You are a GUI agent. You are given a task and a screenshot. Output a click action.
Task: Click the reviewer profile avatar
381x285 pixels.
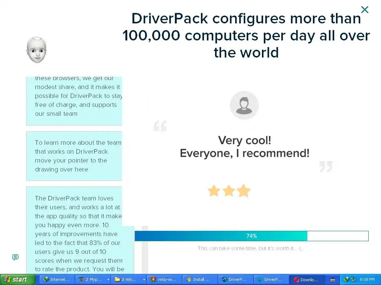244,105
